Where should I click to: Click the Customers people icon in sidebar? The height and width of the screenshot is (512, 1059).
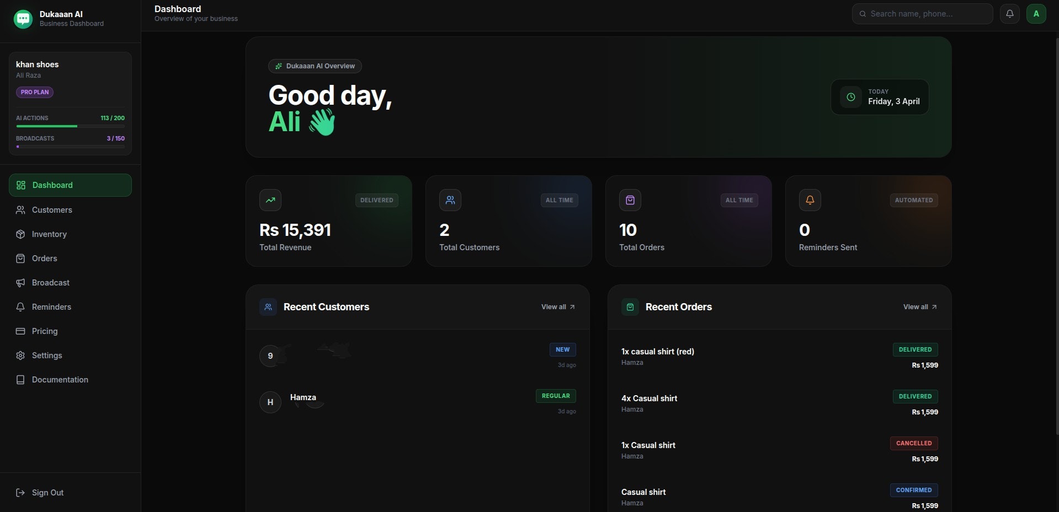(20, 210)
